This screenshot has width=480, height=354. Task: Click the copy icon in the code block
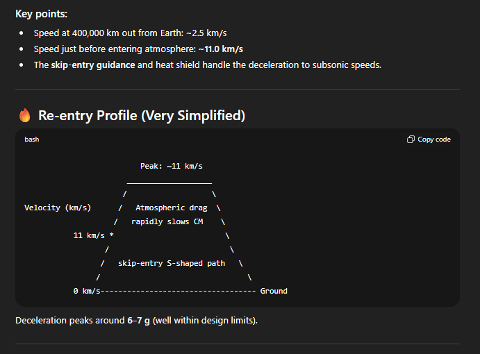[x=411, y=140]
